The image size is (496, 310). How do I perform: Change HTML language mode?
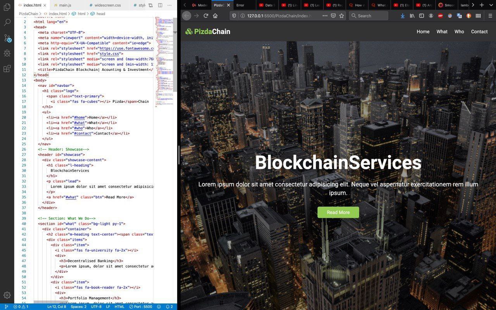pos(119,307)
